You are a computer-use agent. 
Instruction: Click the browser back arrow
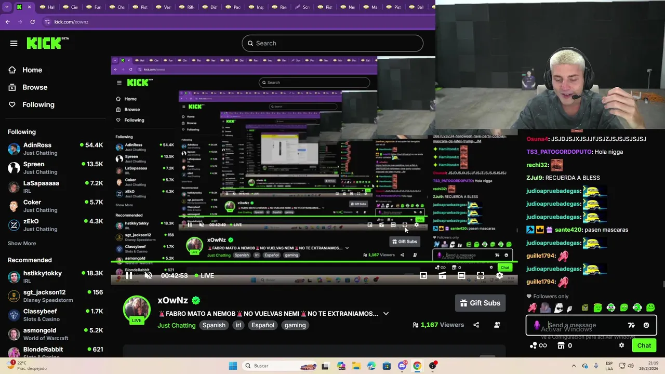click(x=7, y=22)
